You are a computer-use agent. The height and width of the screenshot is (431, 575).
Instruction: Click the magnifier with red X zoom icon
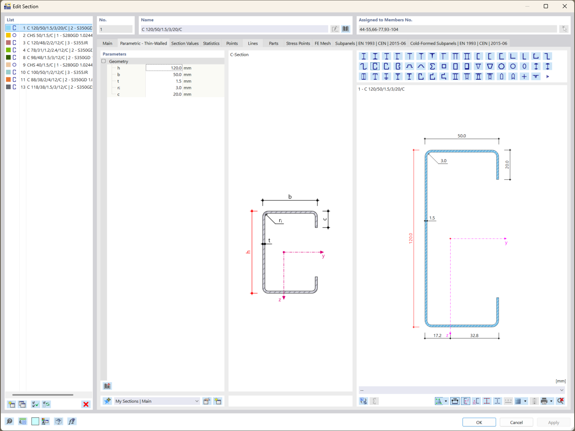(x=561, y=401)
